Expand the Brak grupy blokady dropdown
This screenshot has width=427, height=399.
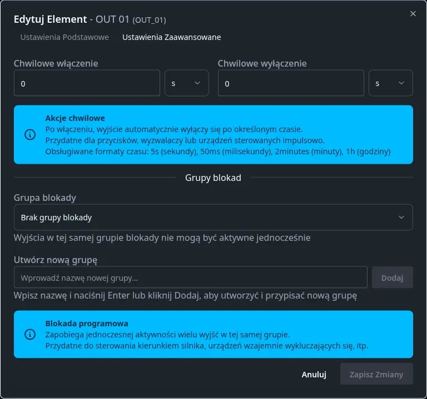coord(213,218)
